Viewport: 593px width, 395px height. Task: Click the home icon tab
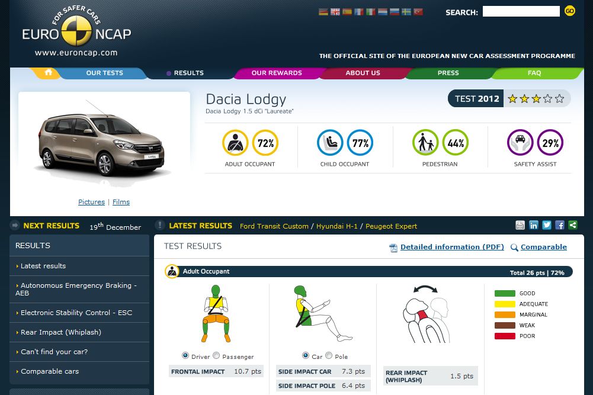click(48, 73)
